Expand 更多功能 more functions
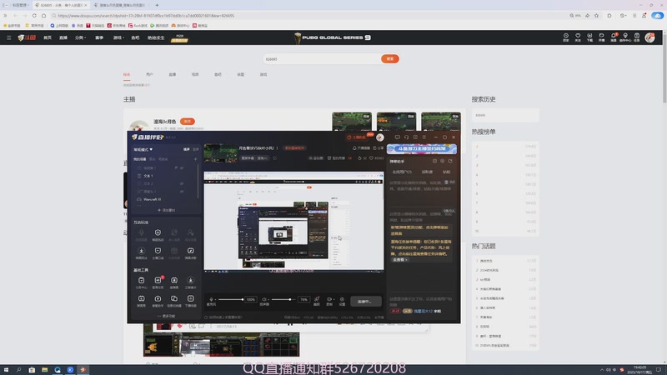The height and width of the screenshot is (375, 667). [166, 316]
